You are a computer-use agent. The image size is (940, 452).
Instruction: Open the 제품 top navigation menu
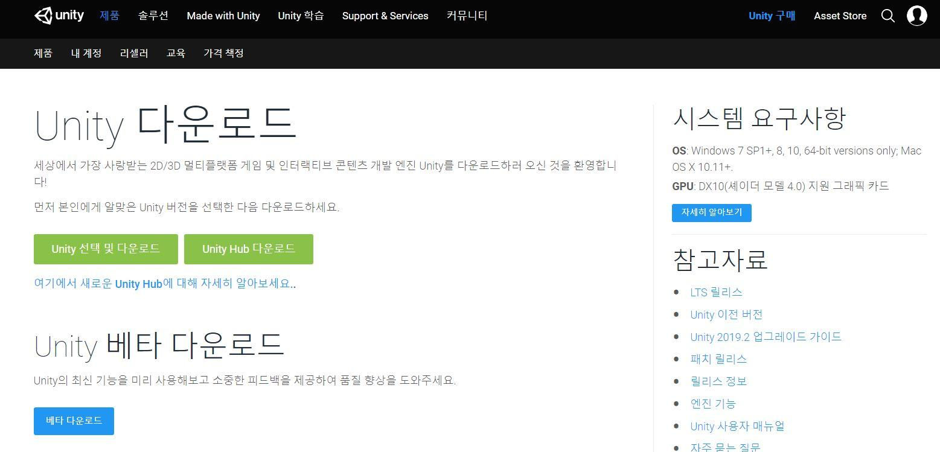(x=109, y=16)
